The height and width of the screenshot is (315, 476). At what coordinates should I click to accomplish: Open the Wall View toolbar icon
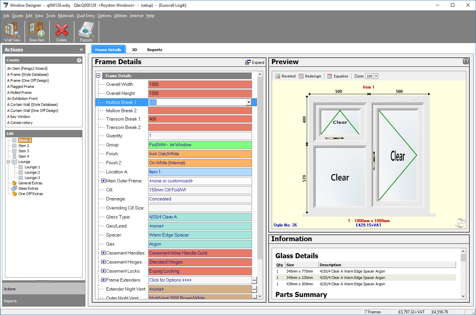[x=12, y=32]
